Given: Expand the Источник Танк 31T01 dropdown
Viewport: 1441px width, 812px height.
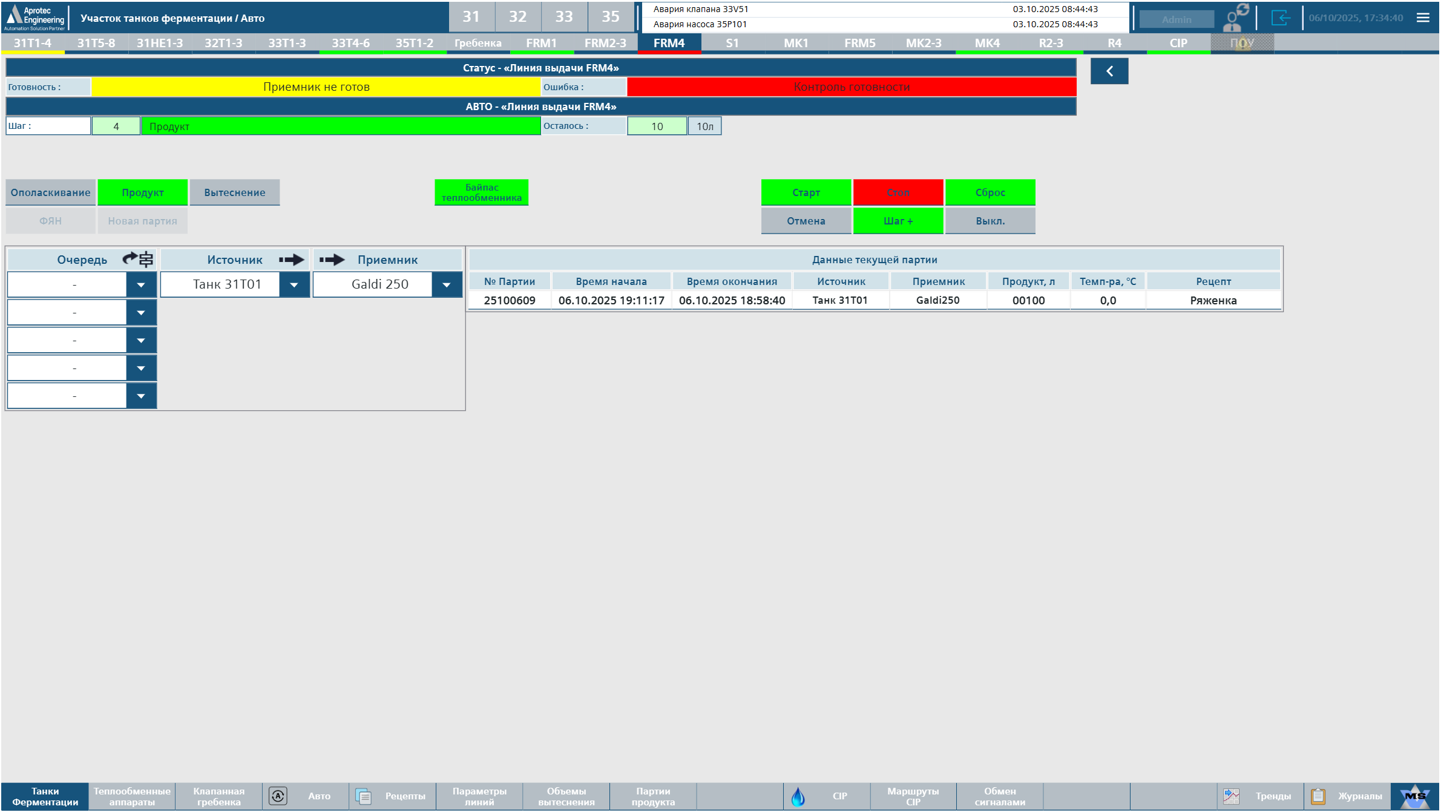Looking at the screenshot, I should [294, 285].
